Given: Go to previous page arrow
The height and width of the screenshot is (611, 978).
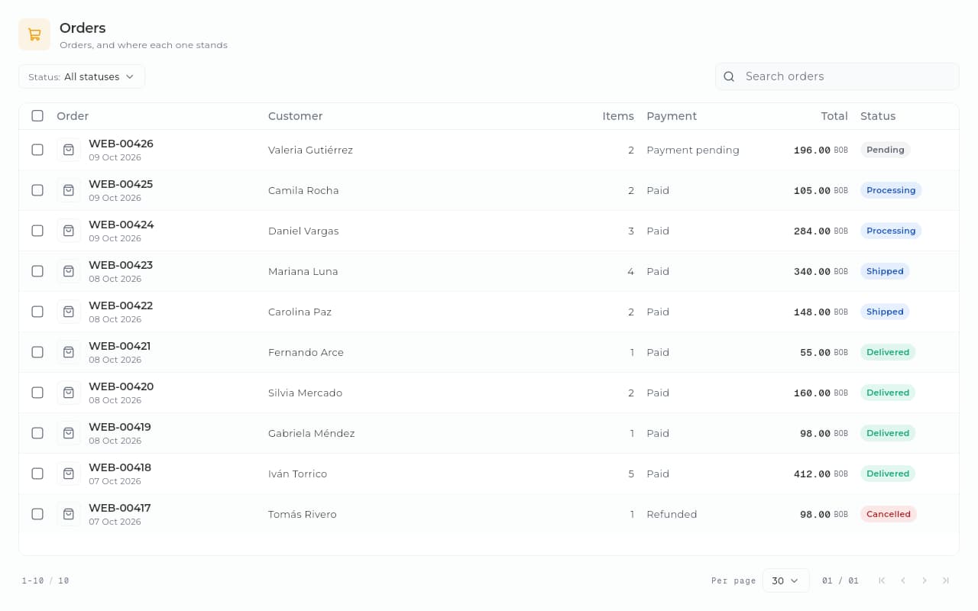Looking at the screenshot, I should click(x=903, y=580).
